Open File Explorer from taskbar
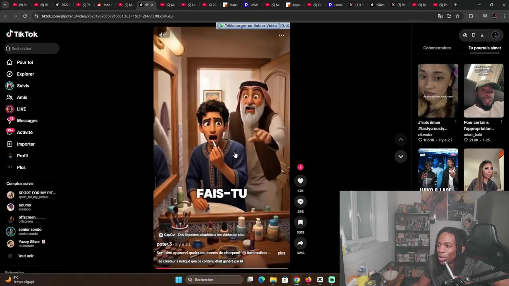The image size is (509, 286). (273, 280)
